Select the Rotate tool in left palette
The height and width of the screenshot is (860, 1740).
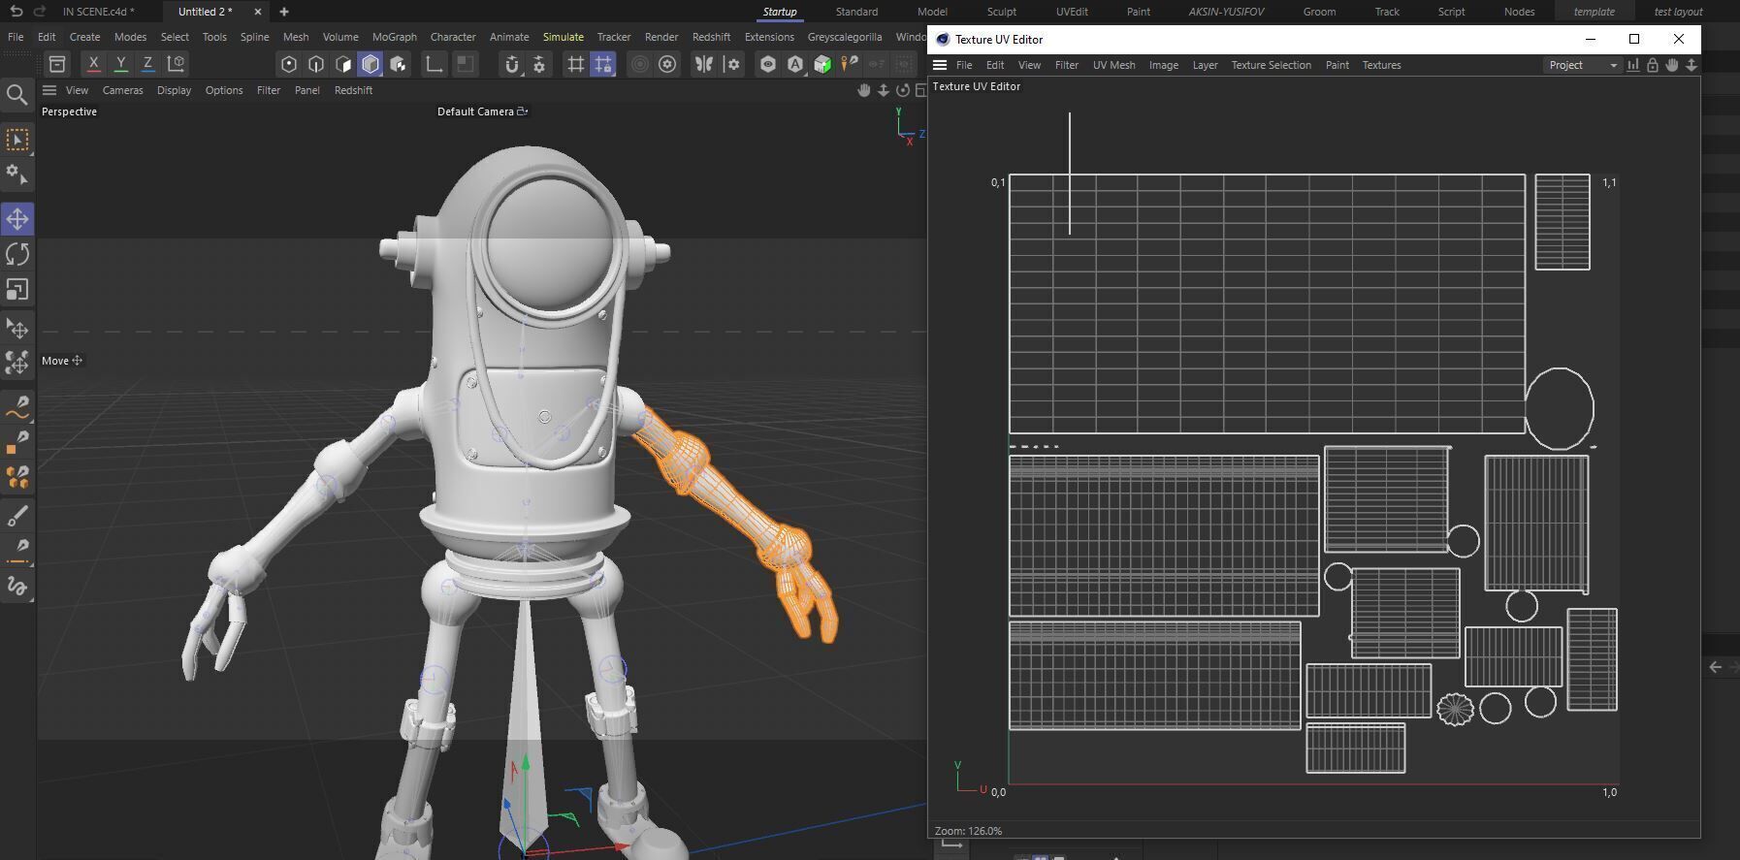click(17, 254)
